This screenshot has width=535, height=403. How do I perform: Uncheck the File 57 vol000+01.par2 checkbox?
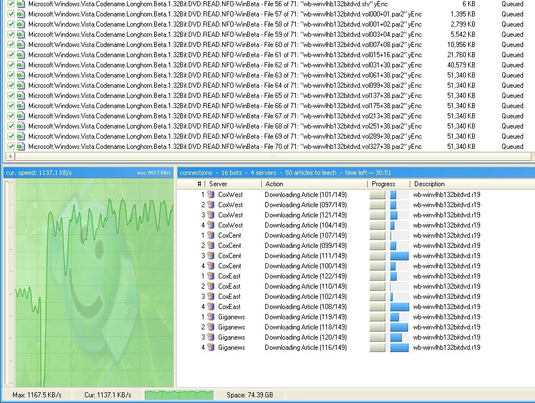[11, 14]
